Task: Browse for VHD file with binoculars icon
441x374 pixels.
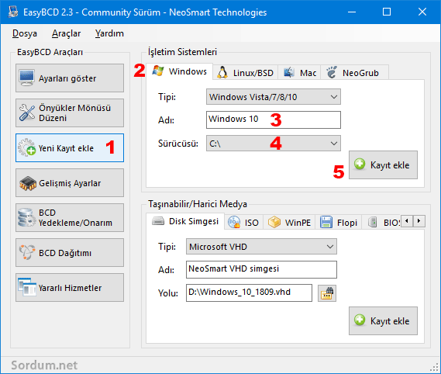Action: tap(327, 293)
